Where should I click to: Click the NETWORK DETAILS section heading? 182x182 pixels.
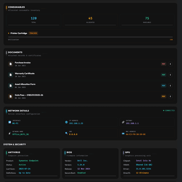coord(18,111)
